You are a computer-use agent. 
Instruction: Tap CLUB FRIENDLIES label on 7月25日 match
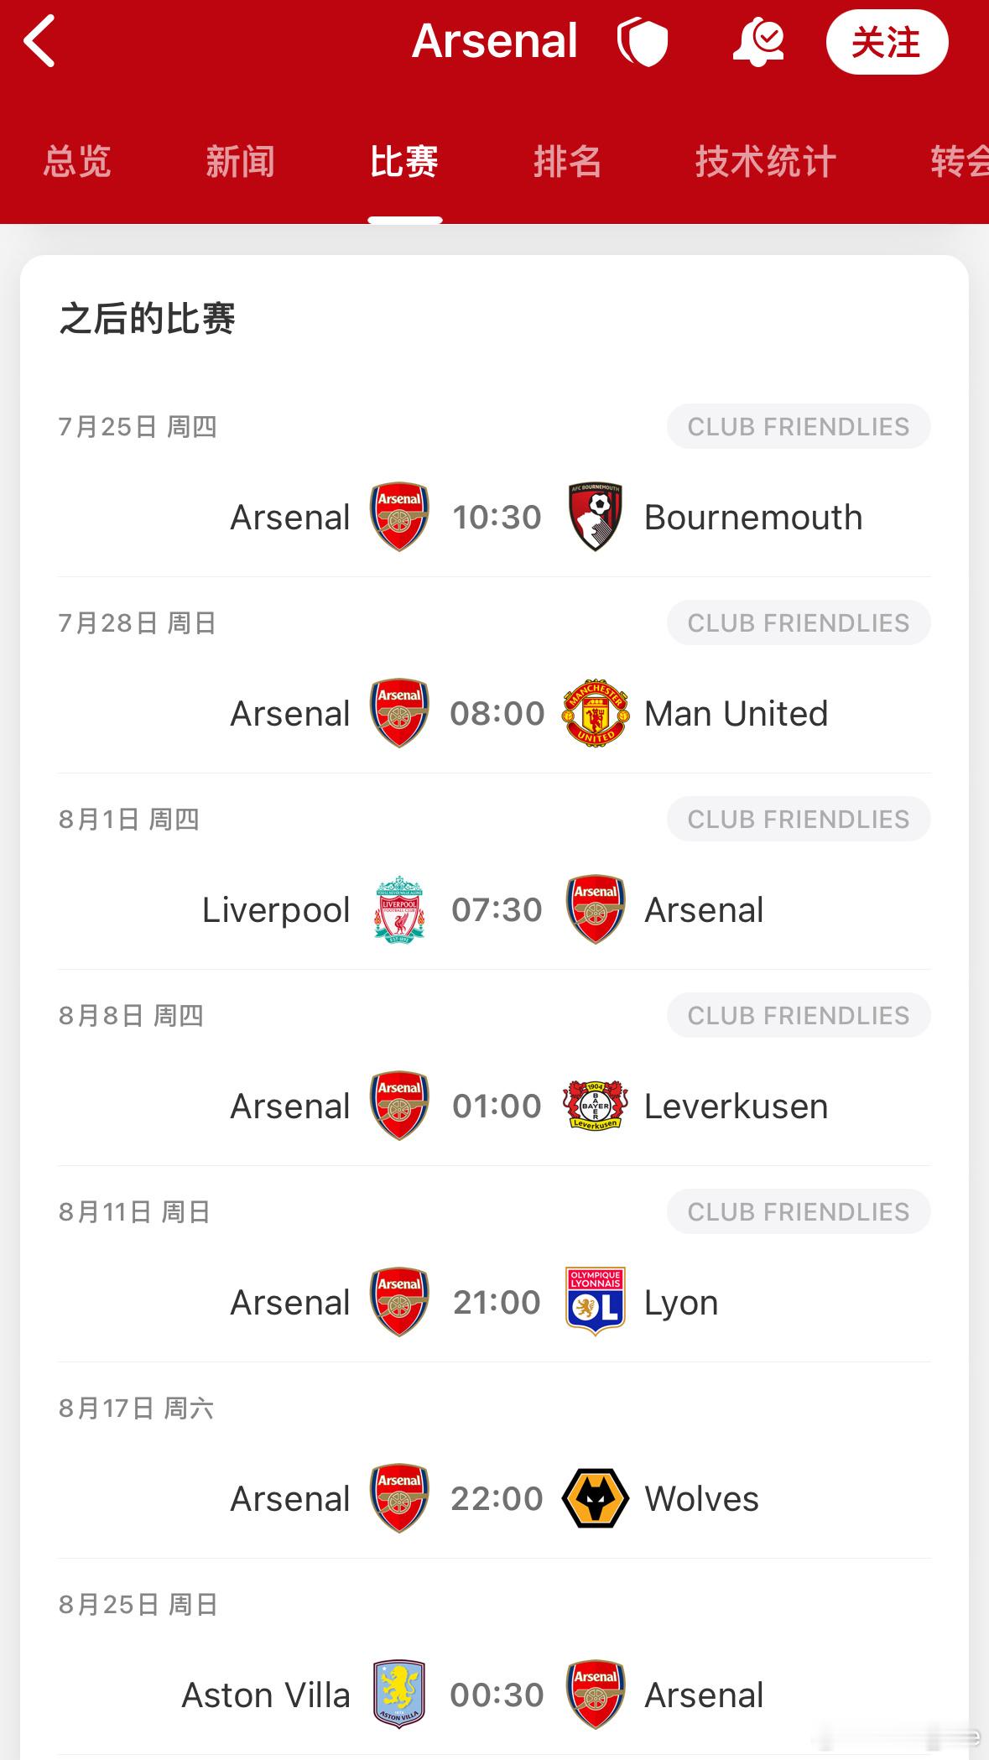(799, 426)
